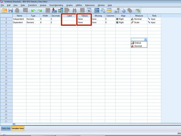
Task: Click the Select cases table icon
Action: click(109, 10)
